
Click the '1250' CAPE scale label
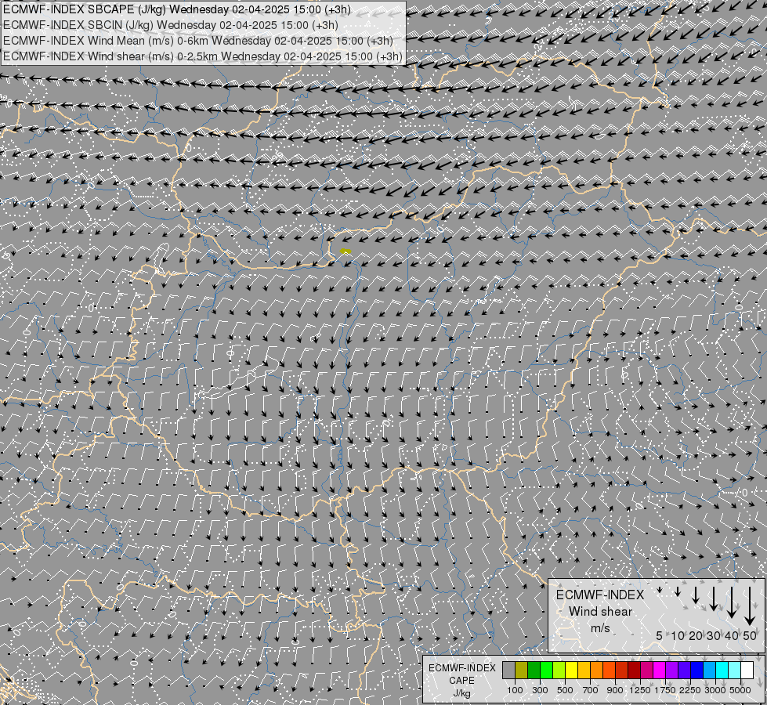640,690
